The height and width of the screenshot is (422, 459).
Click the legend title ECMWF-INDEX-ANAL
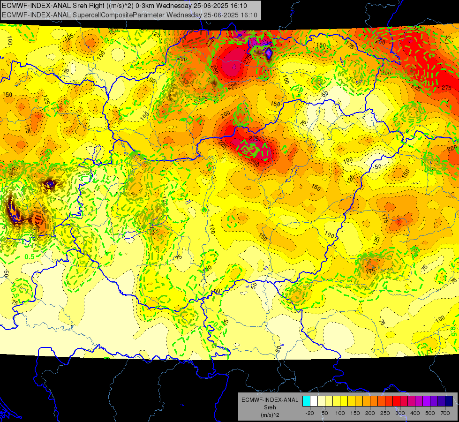click(270, 400)
